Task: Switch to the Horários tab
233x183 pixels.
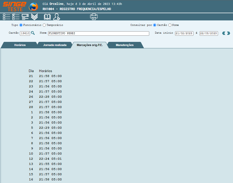Action: (20, 45)
